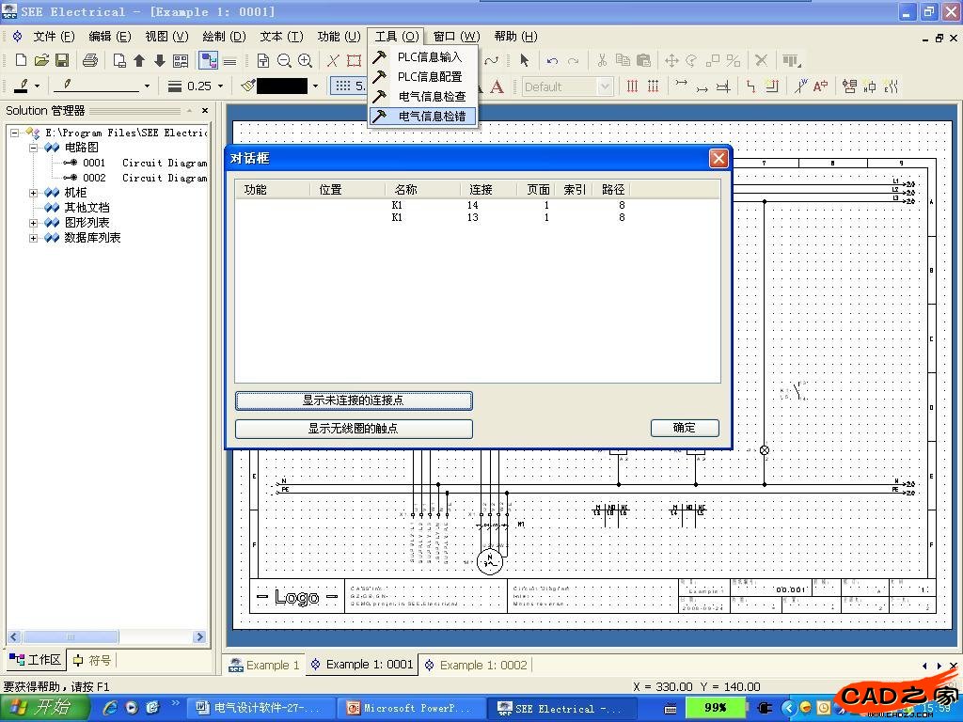Screen dimensions: 963x722
Task: Click the red text A tool icon
Action: tap(497, 86)
